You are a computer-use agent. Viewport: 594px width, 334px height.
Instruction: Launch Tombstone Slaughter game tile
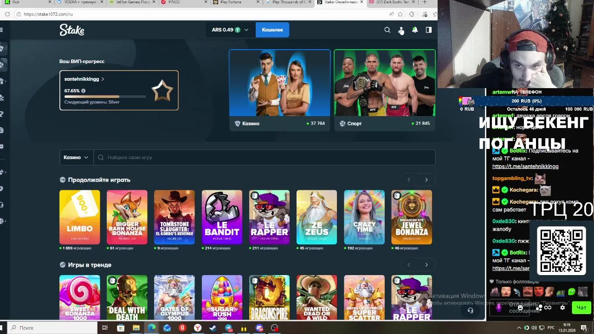click(174, 217)
